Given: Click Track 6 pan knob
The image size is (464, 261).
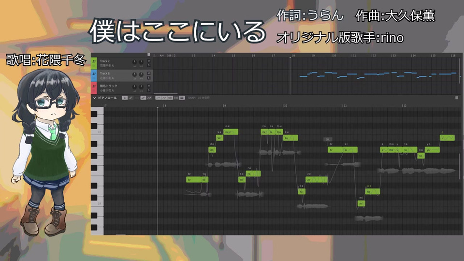Looking at the screenshot, I should pos(141,74).
